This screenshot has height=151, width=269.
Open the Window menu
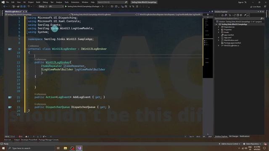coord(85,2)
